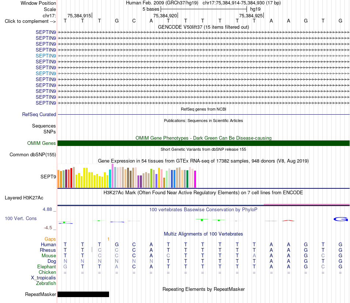Select the 'Human' alignment row label
350x303 pixels.
pos(48,245)
